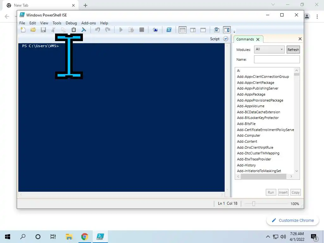Viewport: 324px width, 243px height.
Task: Open the Add-ons menu
Action: (89, 23)
